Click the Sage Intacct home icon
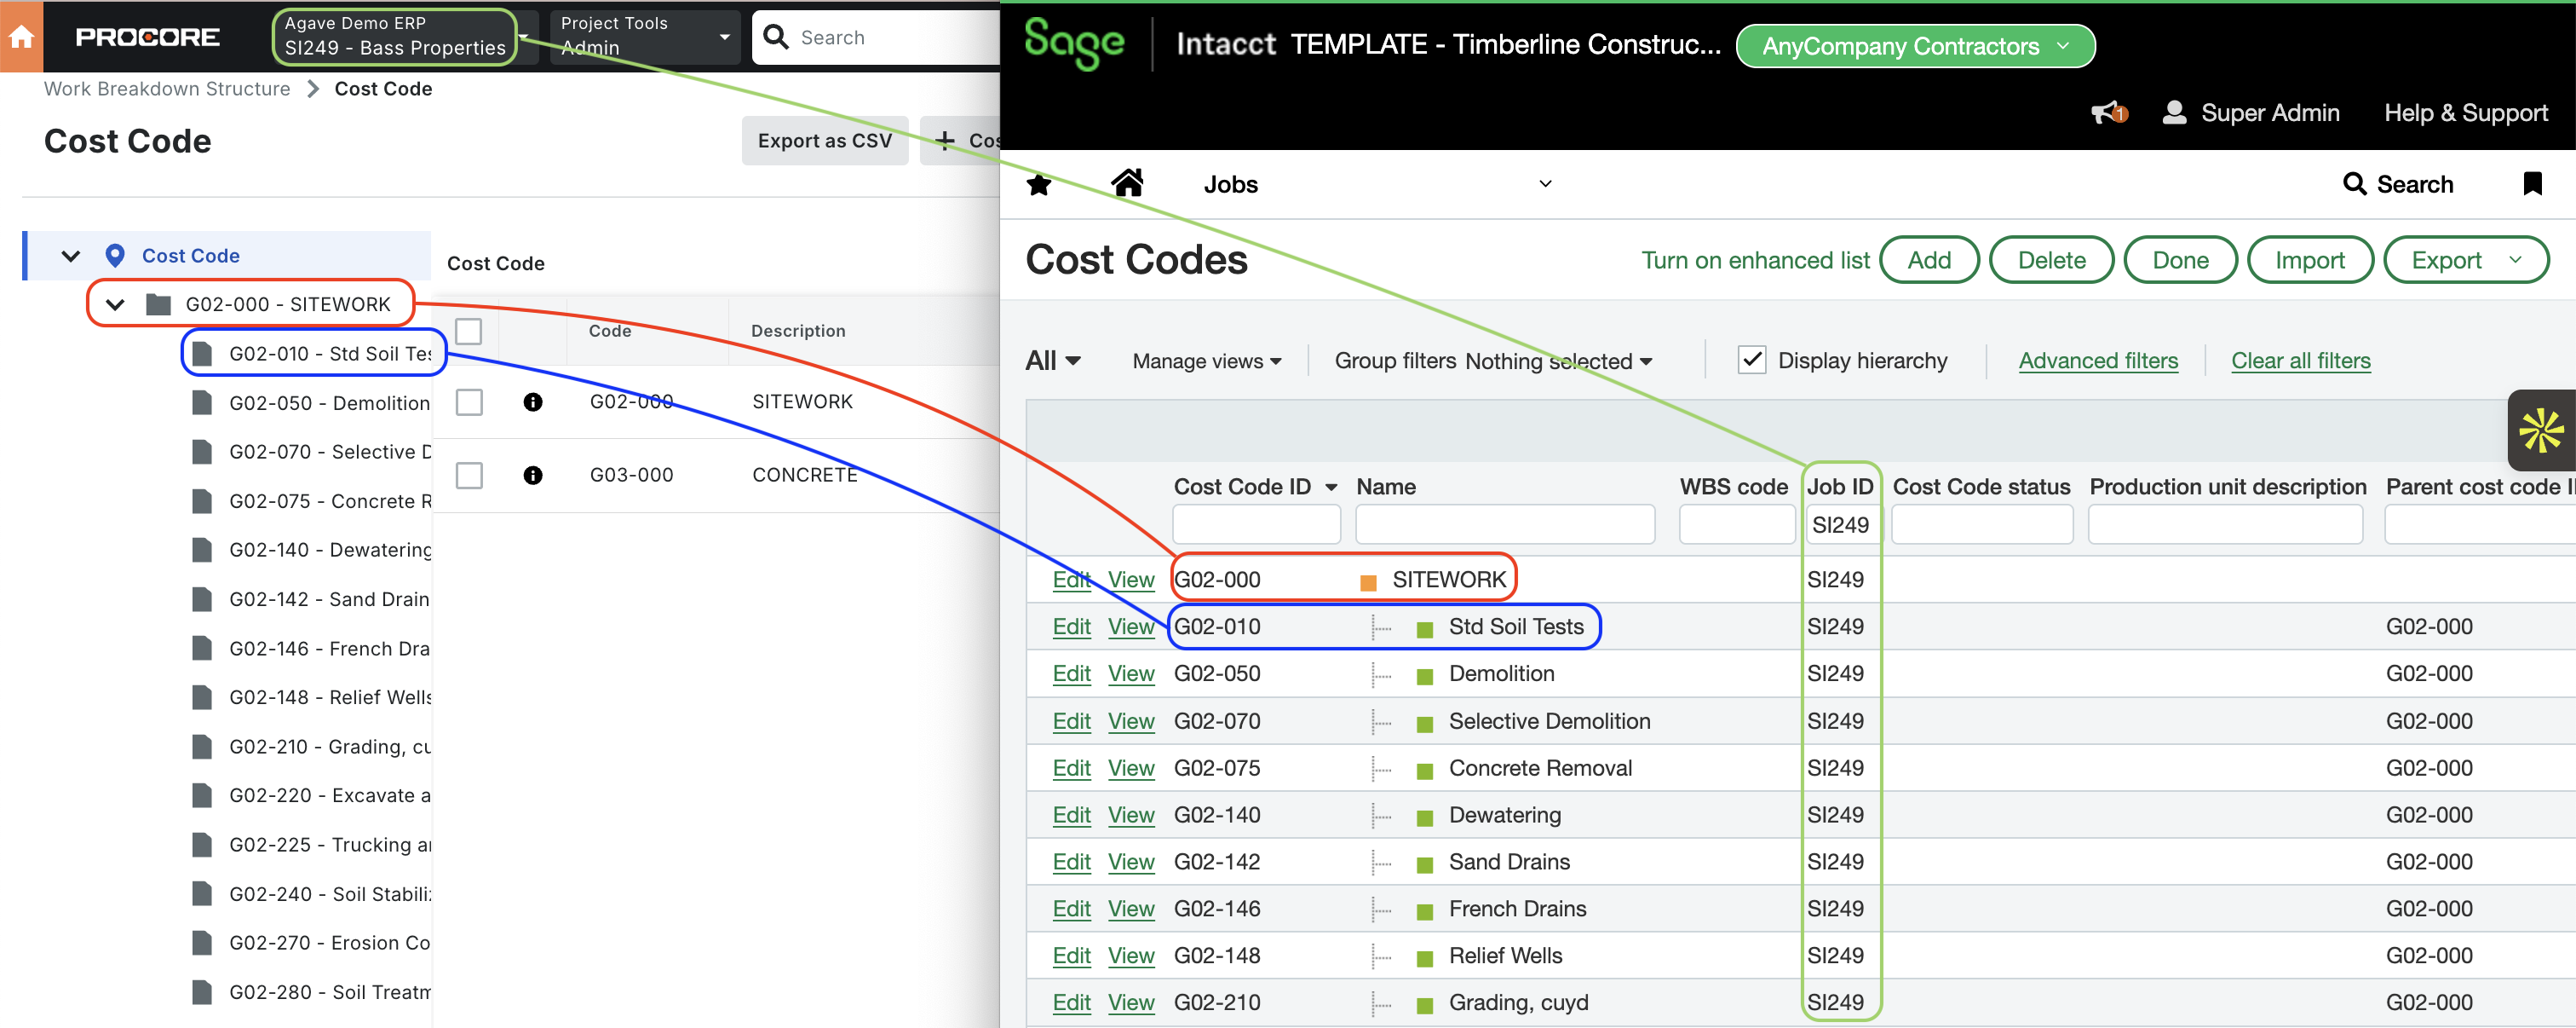Viewport: 2576px width, 1028px height. click(1128, 183)
